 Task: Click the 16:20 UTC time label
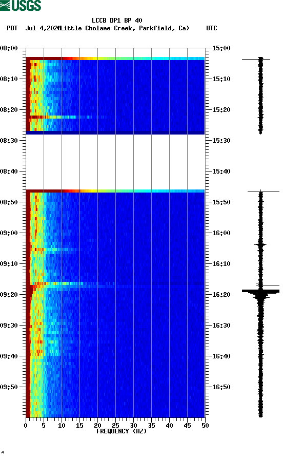point(221,294)
